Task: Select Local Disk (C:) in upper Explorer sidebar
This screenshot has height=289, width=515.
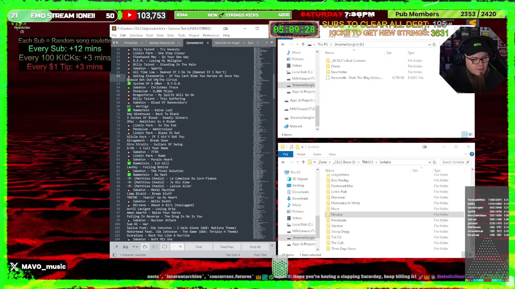Action: click(302, 72)
